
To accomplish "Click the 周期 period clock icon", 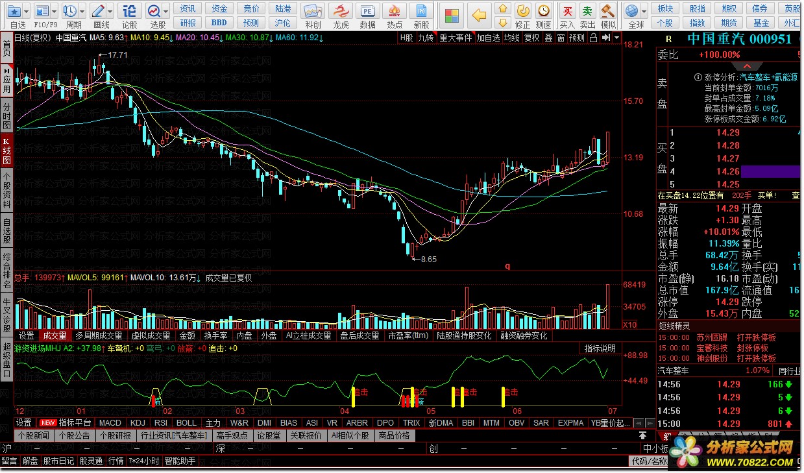I will click(69, 10).
